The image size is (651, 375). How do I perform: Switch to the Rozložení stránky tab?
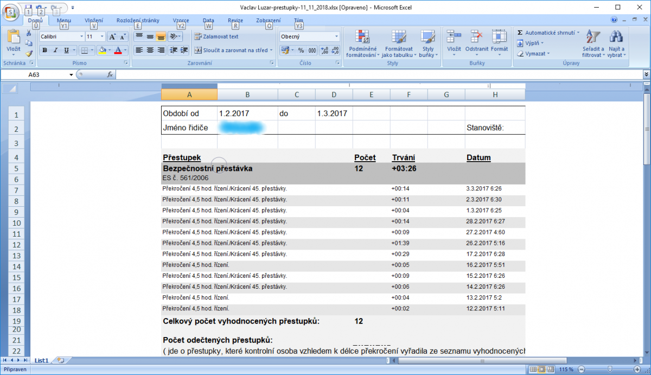(x=138, y=20)
